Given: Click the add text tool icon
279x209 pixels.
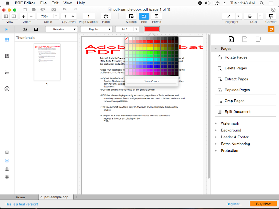Looking at the screenshot, I should point(25,29).
